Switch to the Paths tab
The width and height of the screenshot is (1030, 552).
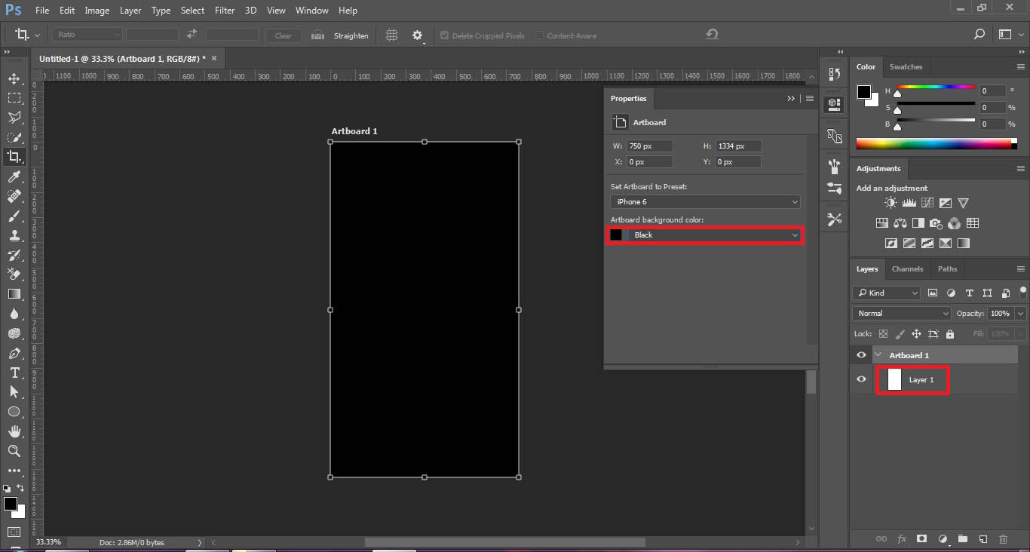pos(947,268)
